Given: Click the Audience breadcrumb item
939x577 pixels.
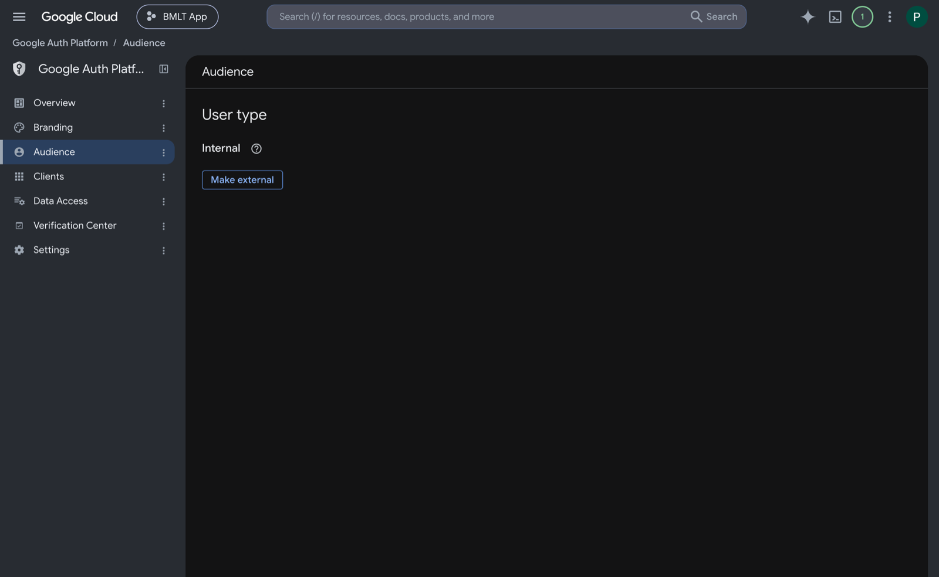Looking at the screenshot, I should [x=144, y=43].
